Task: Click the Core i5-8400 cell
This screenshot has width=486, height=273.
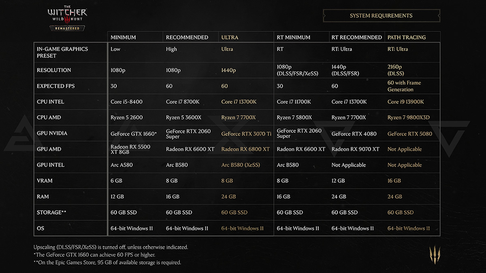Action: pos(126,102)
